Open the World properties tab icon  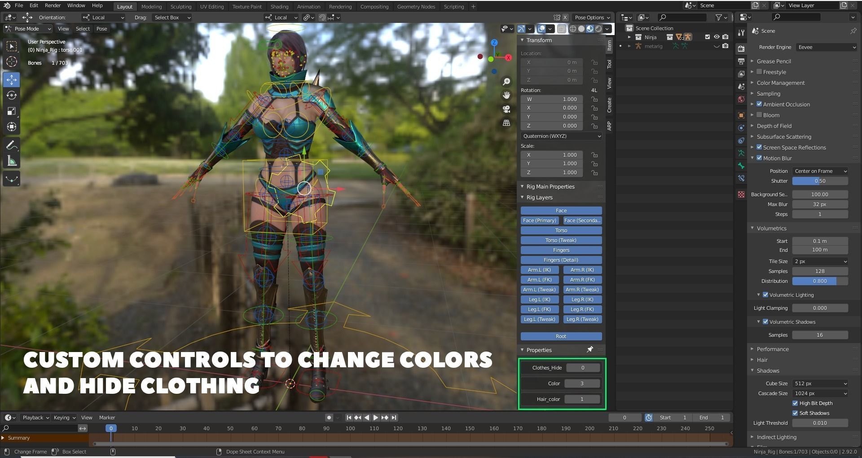[741, 99]
